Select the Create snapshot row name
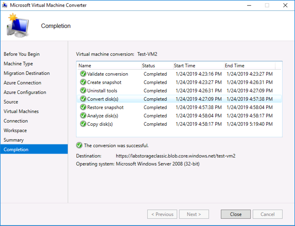This screenshot has width=295, height=226. 104,82
